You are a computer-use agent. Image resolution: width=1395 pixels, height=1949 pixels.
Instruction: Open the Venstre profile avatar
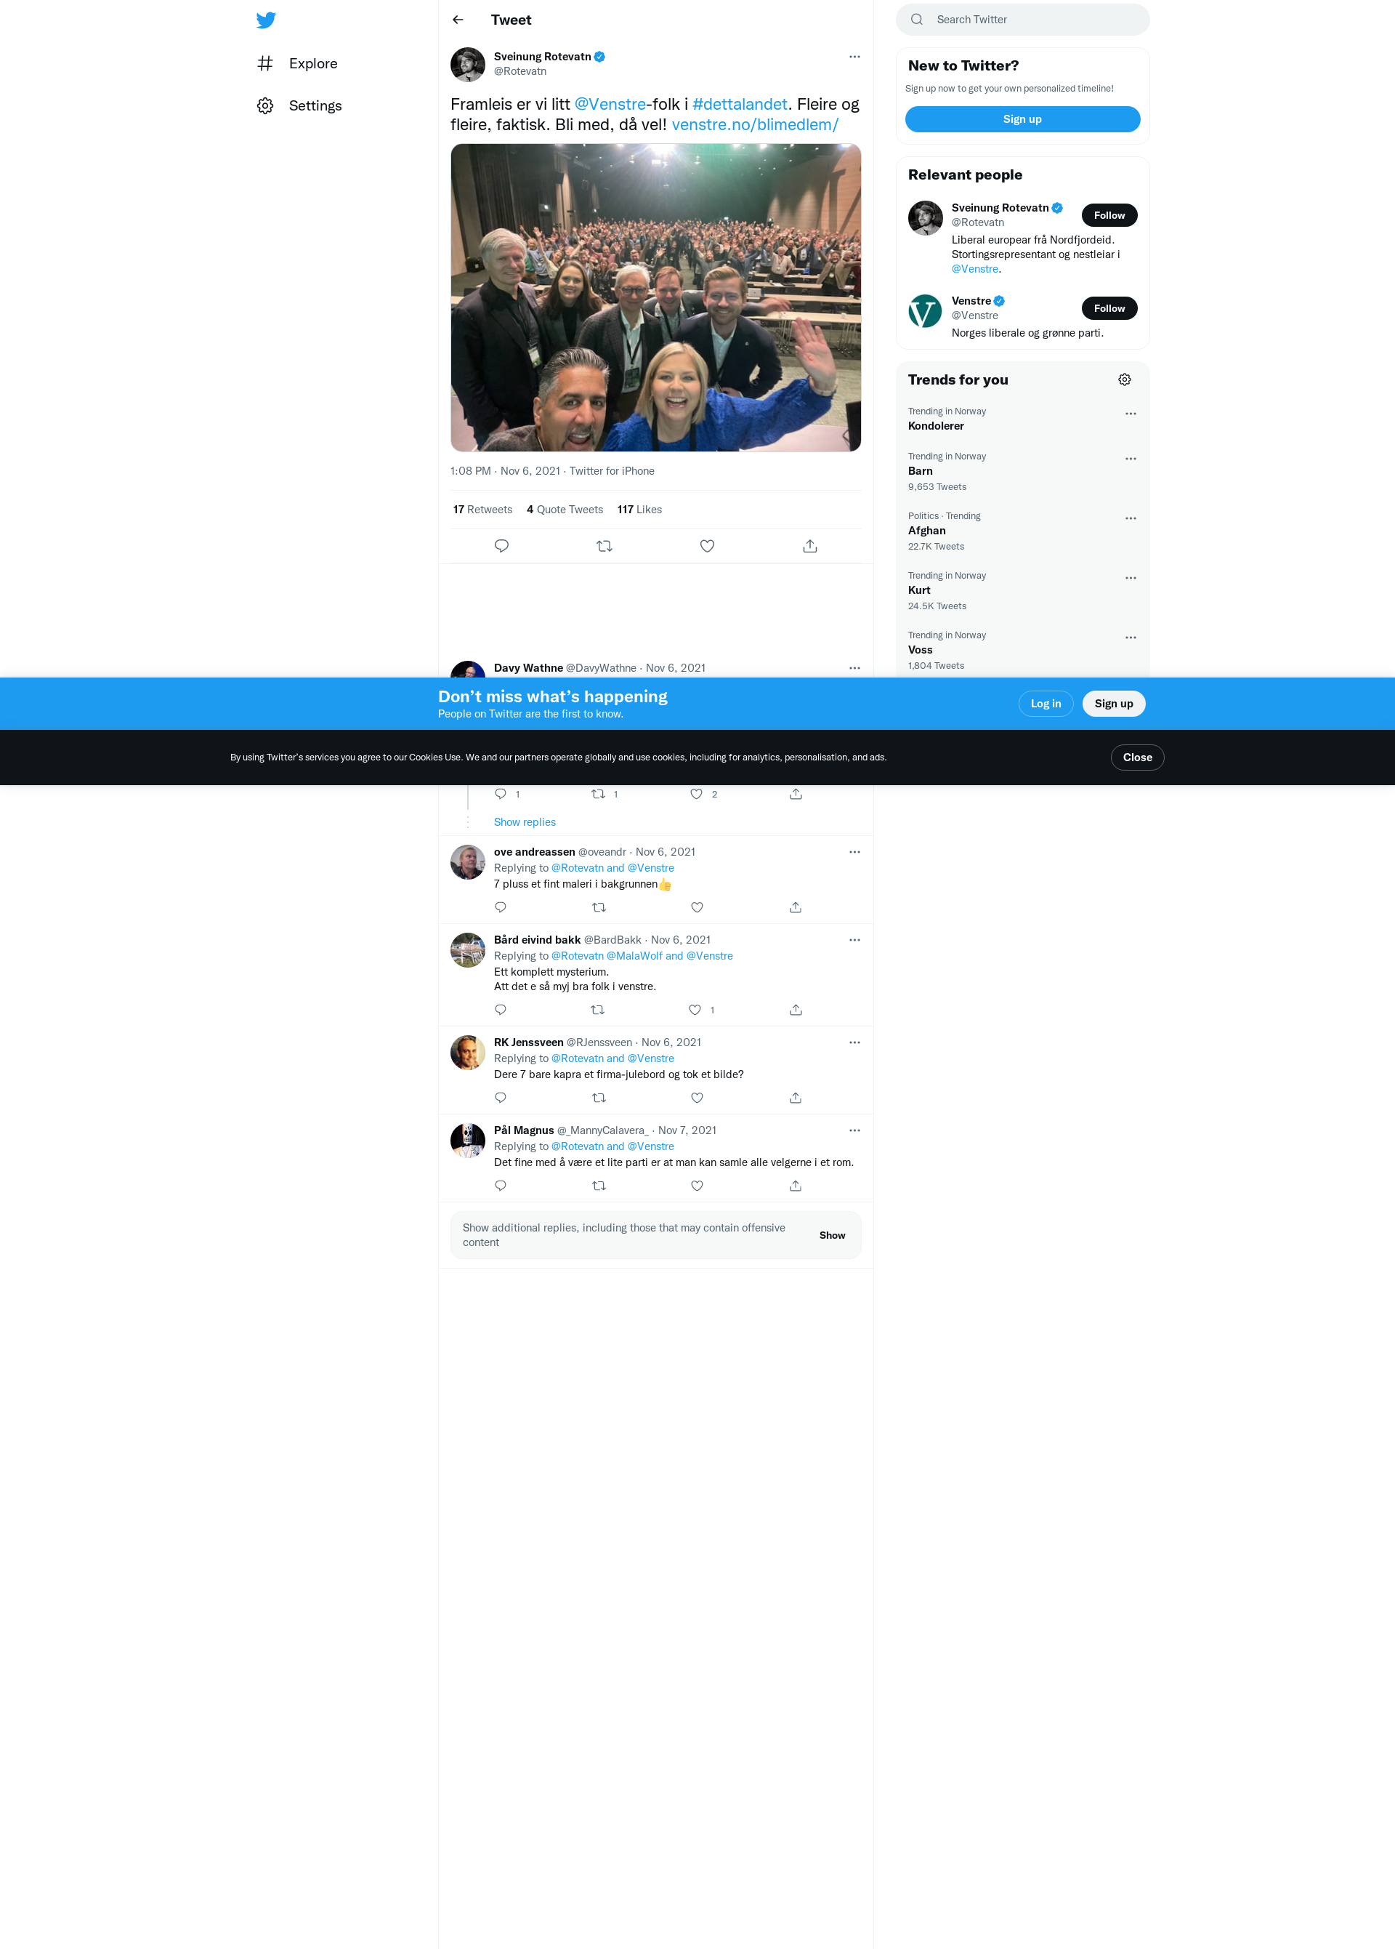click(925, 311)
